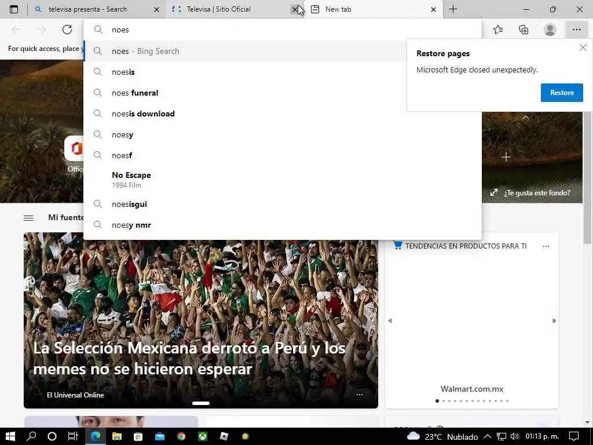Close the Restore pages popup
Viewport: 593px width, 445px height.
583,48
